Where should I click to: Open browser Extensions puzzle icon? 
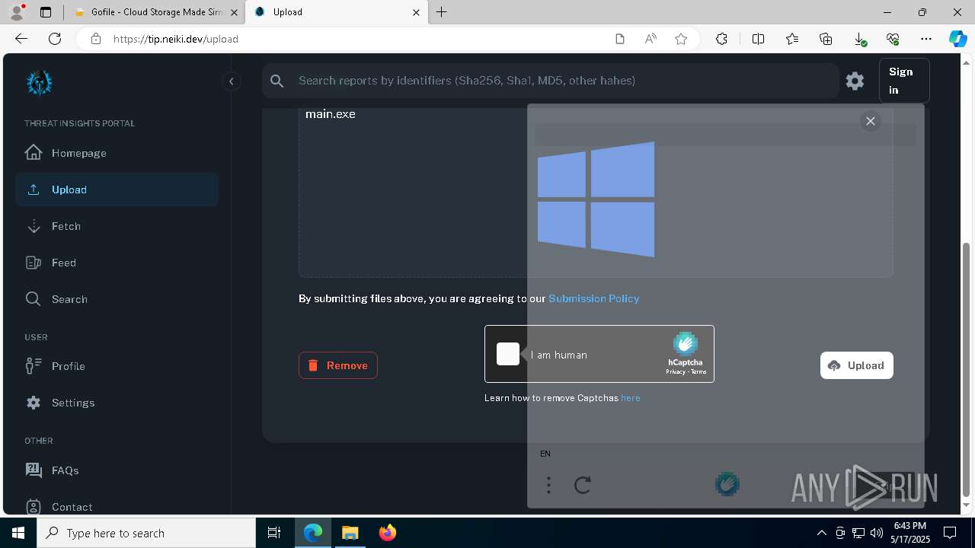[x=721, y=39]
